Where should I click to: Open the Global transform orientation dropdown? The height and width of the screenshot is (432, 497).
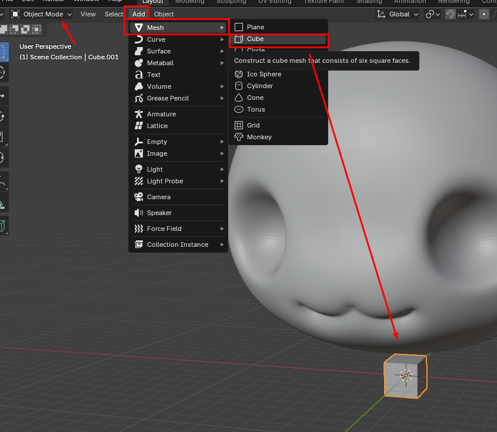[397, 14]
